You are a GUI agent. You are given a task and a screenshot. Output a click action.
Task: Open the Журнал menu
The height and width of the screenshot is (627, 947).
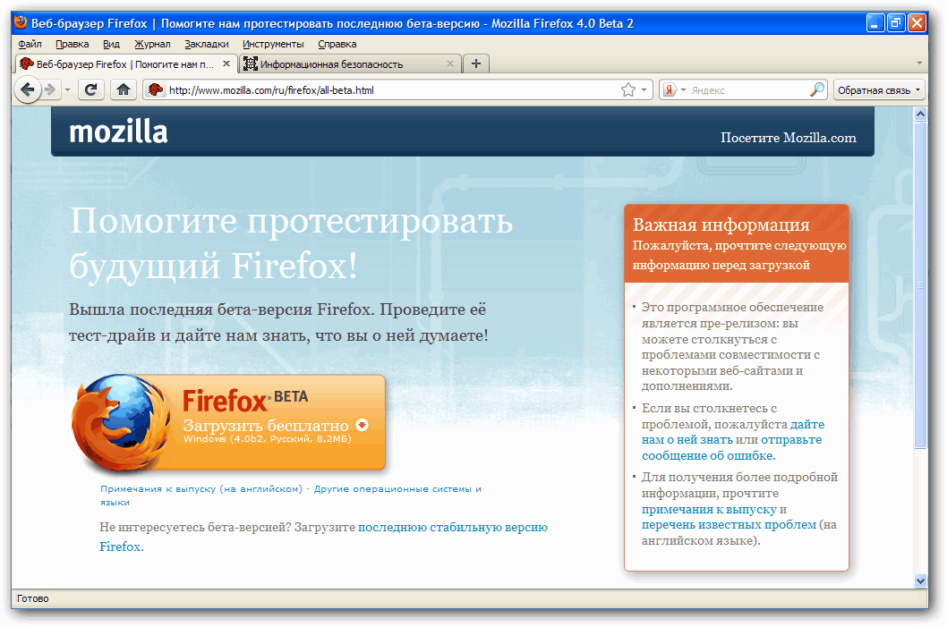[x=152, y=44]
